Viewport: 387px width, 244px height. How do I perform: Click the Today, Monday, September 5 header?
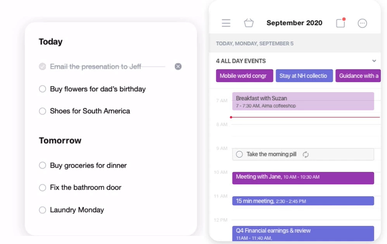255,44
